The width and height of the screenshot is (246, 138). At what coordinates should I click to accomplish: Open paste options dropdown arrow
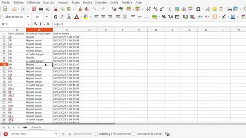(73, 9)
